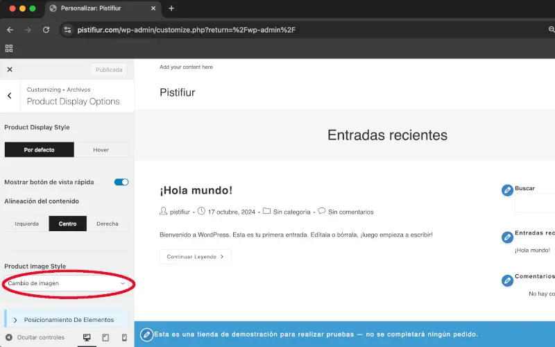Click the Add your content here text

186,67
